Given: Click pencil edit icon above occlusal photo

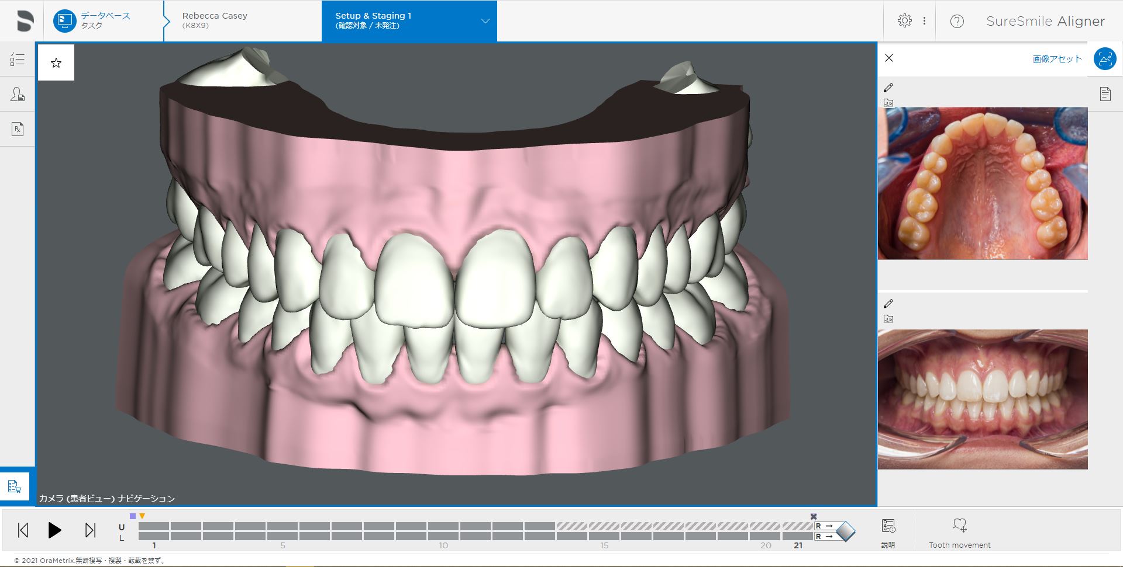Looking at the screenshot, I should [x=888, y=88].
